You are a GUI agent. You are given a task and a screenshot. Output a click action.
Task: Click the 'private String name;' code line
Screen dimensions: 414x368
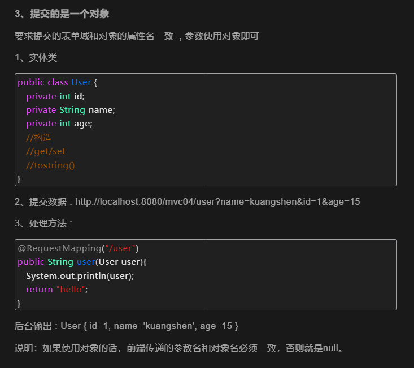coord(70,109)
